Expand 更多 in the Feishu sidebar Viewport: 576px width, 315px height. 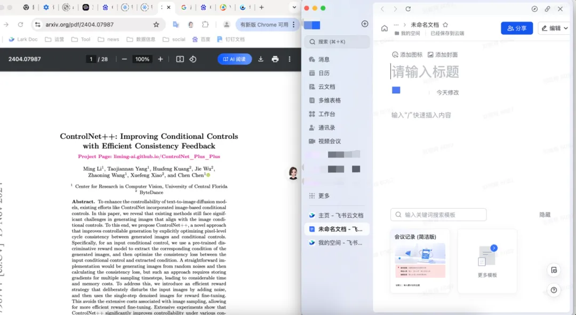[x=324, y=196]
